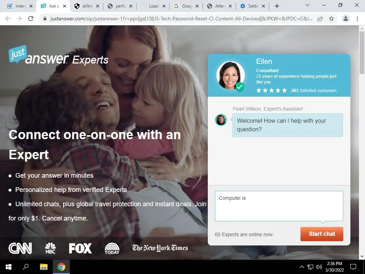This screenshot has height=274, width=365.
Task: Go back to previous page
Action: (x=8, y=19)
